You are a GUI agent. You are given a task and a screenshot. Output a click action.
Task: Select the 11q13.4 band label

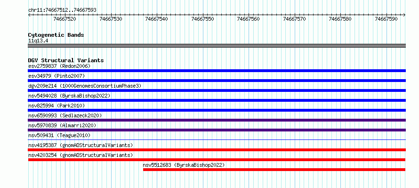pos(38,41)
